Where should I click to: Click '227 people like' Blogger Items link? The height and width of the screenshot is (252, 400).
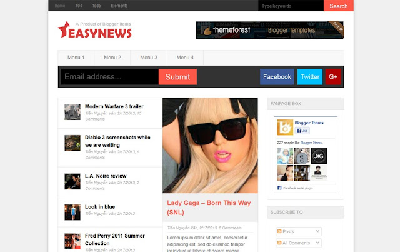311,143
